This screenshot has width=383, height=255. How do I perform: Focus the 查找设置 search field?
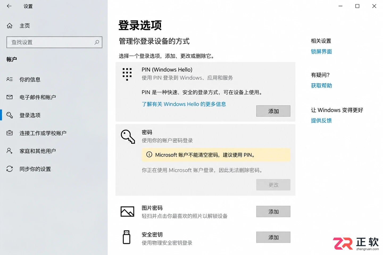[x=54, y=42]
